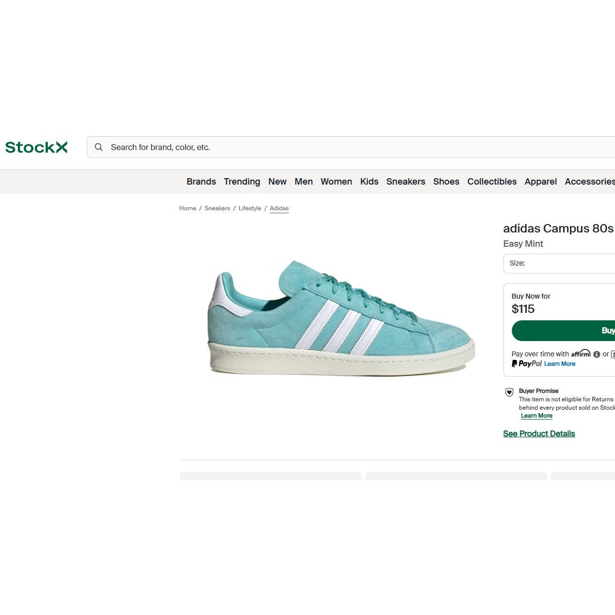The width and height of the screenshot is (615, 615).
Task: Click the Affirm logo
Action: [x=580, y=353]
